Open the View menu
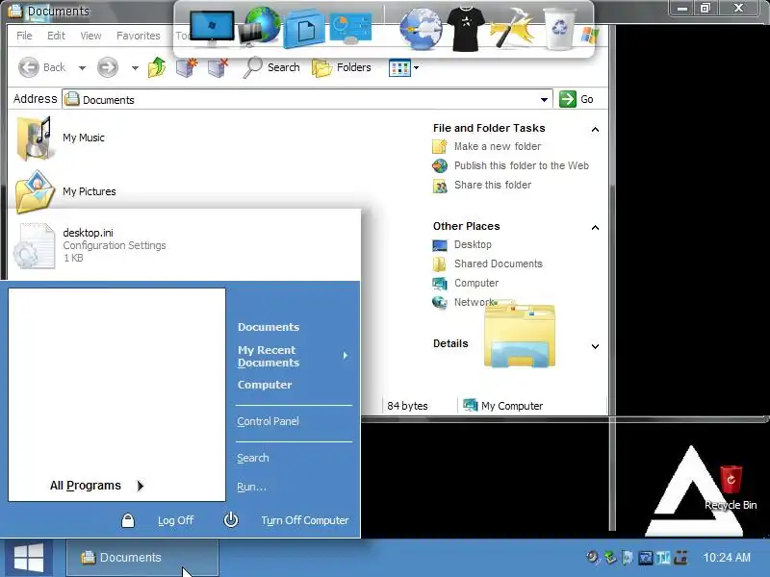The width and height of the screenshot is (770, 577). [90, 36]
